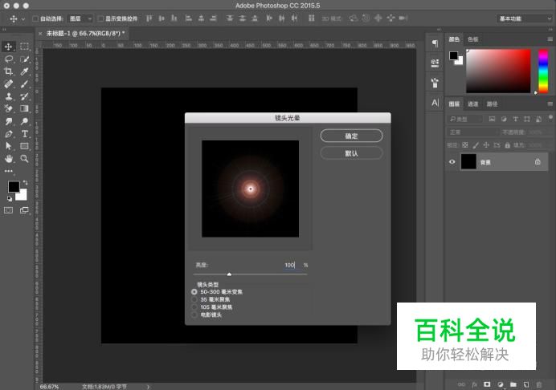The height and width of the screenshot is (390, 556).
Task: Select the Horizontal Type tool
Action: (25, 133)
